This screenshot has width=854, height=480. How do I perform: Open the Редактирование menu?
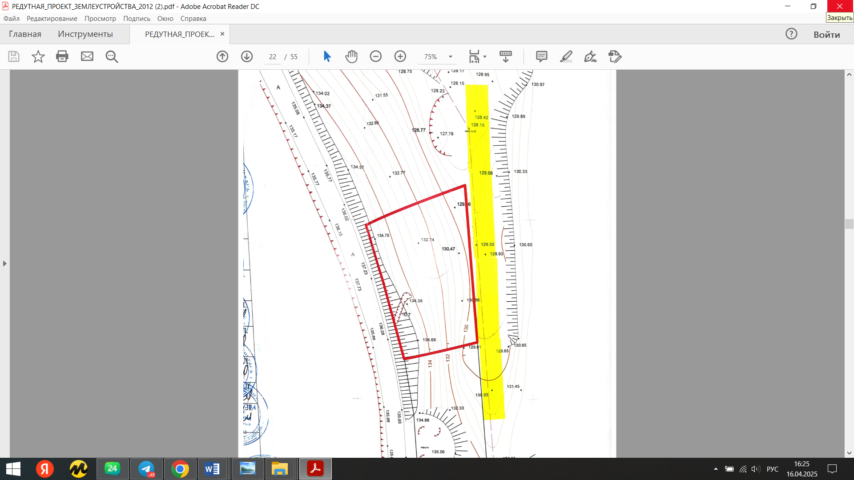click(x=52, y=19)
